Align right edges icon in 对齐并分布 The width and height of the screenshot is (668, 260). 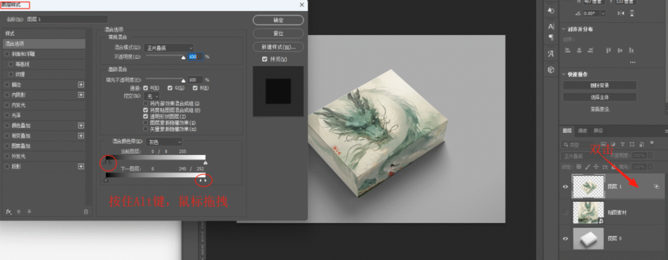click(590, 50)
